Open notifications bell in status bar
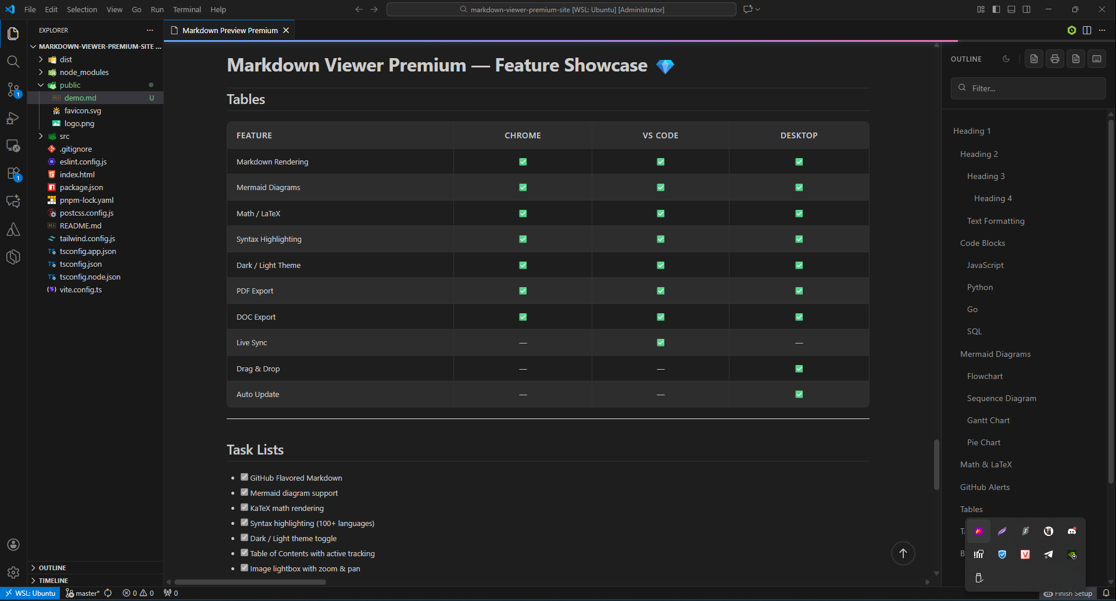The image size is (1116, 601). point(1106,593)
